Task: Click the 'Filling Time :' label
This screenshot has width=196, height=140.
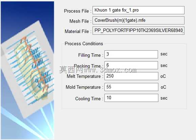Action: point(91,55)
